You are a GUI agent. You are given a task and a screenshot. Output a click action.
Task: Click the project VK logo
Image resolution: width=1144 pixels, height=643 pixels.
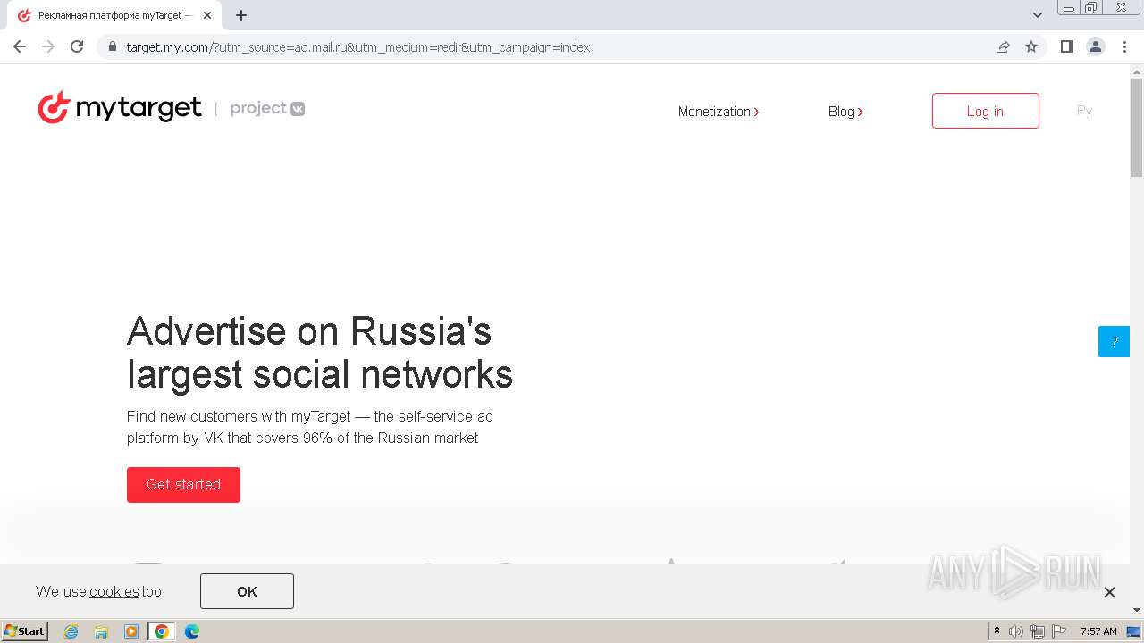point(267,108)
